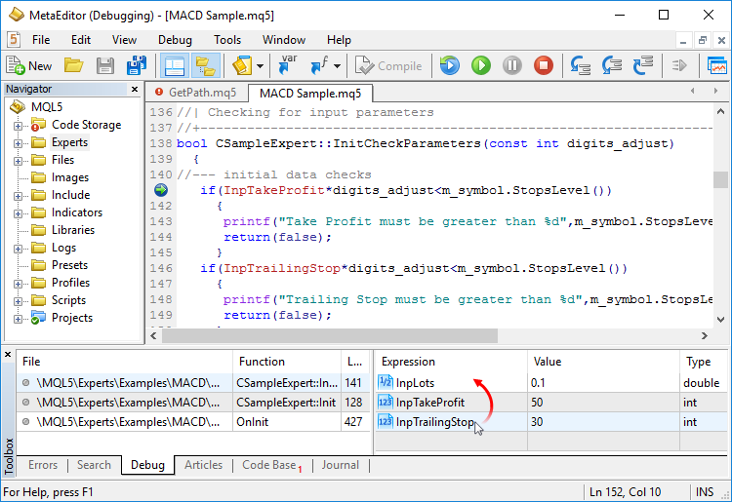Toggle the Toolbox panel view button

(205, 65)
